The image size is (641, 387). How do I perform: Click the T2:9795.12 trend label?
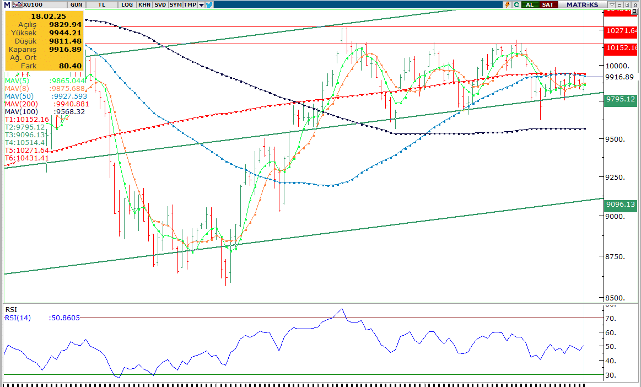point(25,127)
